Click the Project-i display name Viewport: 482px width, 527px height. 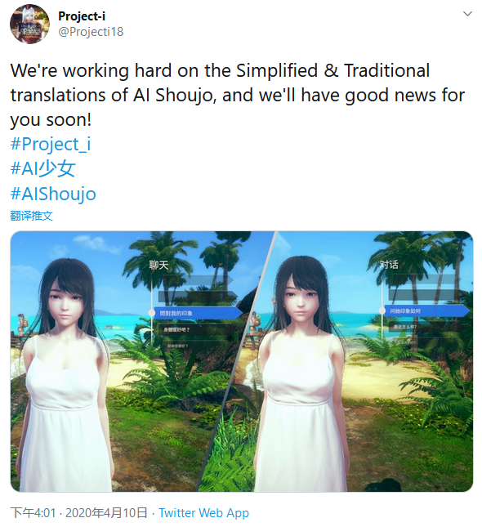(82, 16)
